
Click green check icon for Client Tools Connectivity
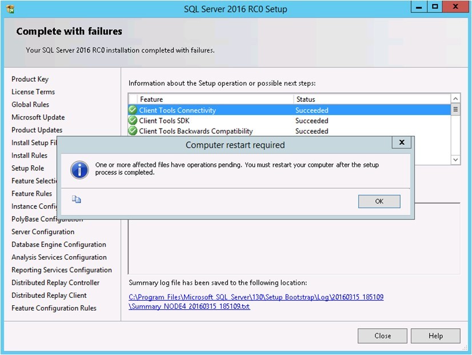pos(133,110)
